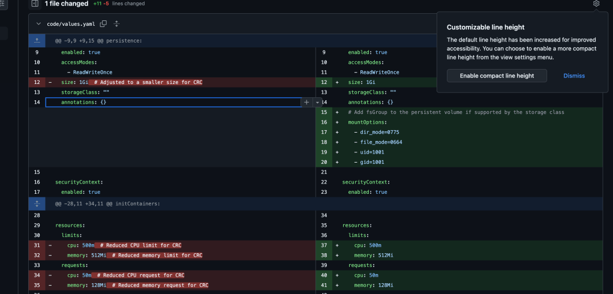Click the '@@ -28,11 +34,11 @@ initContainers:' hunk header
The width and height of the screenshot is (613, 294).
pos(107,203)
